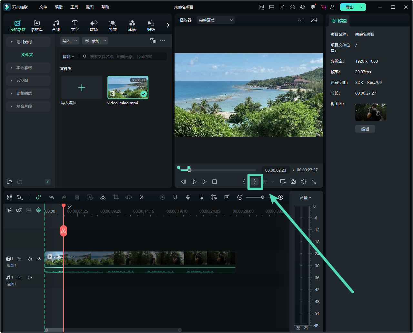Screen dimensions: 413x333
Task: Zoom in the timeline with plus button
Action: click(x=281, y=197)
